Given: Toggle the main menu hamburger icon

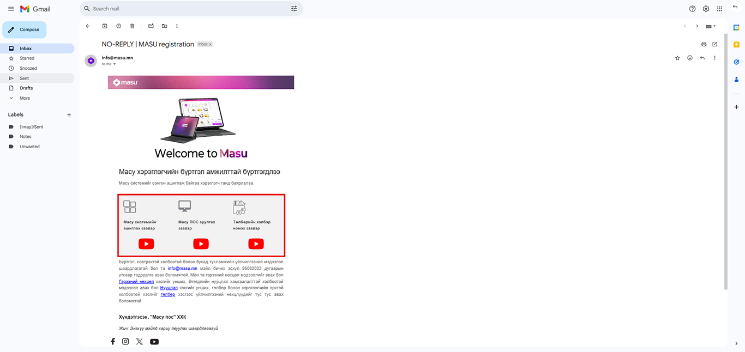Looking at the screenshot, I should tap(11, 9).
